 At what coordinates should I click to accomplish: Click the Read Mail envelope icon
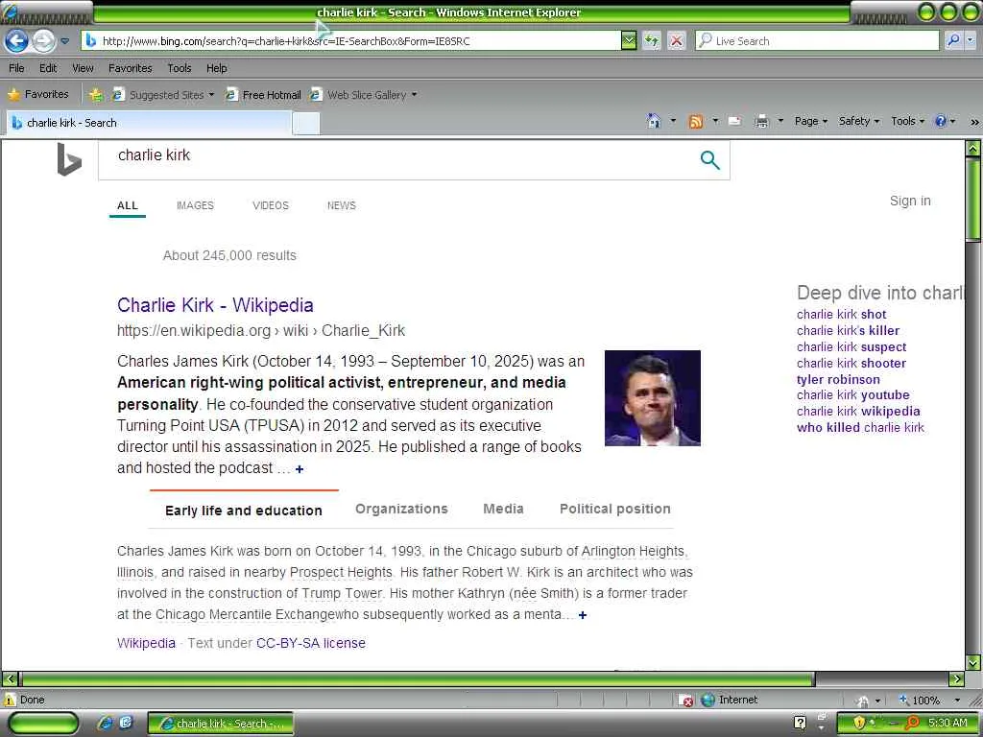click(734, 122)
